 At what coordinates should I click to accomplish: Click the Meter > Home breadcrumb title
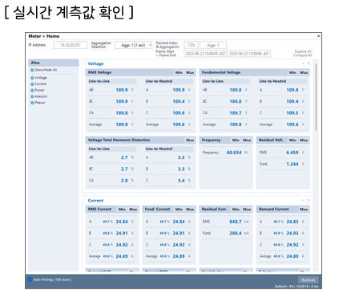44,36
